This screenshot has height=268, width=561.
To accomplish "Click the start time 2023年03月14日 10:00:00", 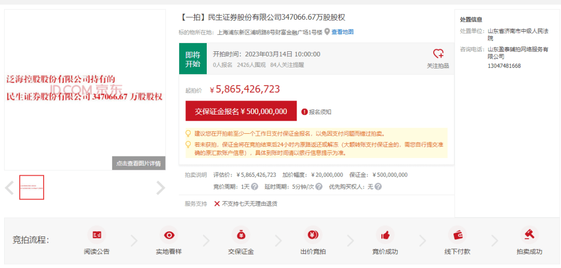I will [282, 54].
